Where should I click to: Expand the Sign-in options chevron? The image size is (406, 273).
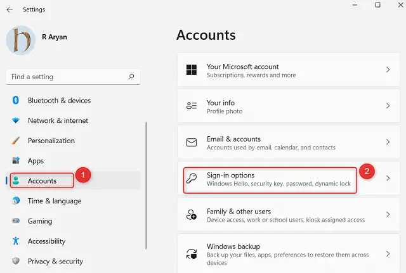[388, 178]
